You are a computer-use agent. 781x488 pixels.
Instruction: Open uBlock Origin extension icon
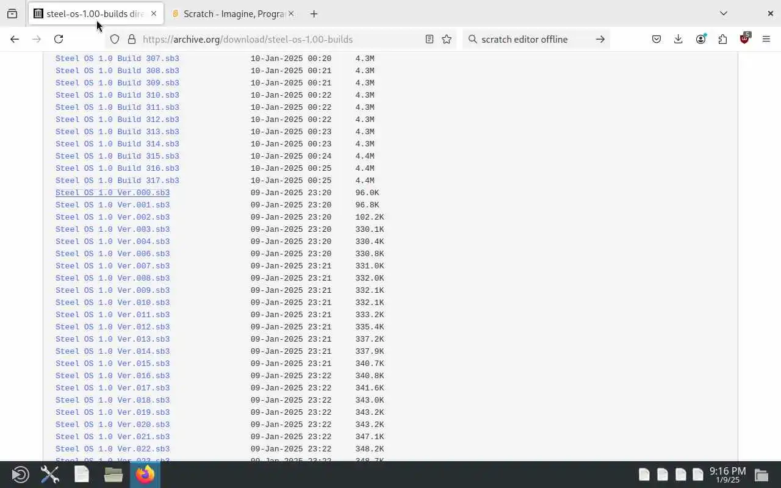(x=744, y=38)
